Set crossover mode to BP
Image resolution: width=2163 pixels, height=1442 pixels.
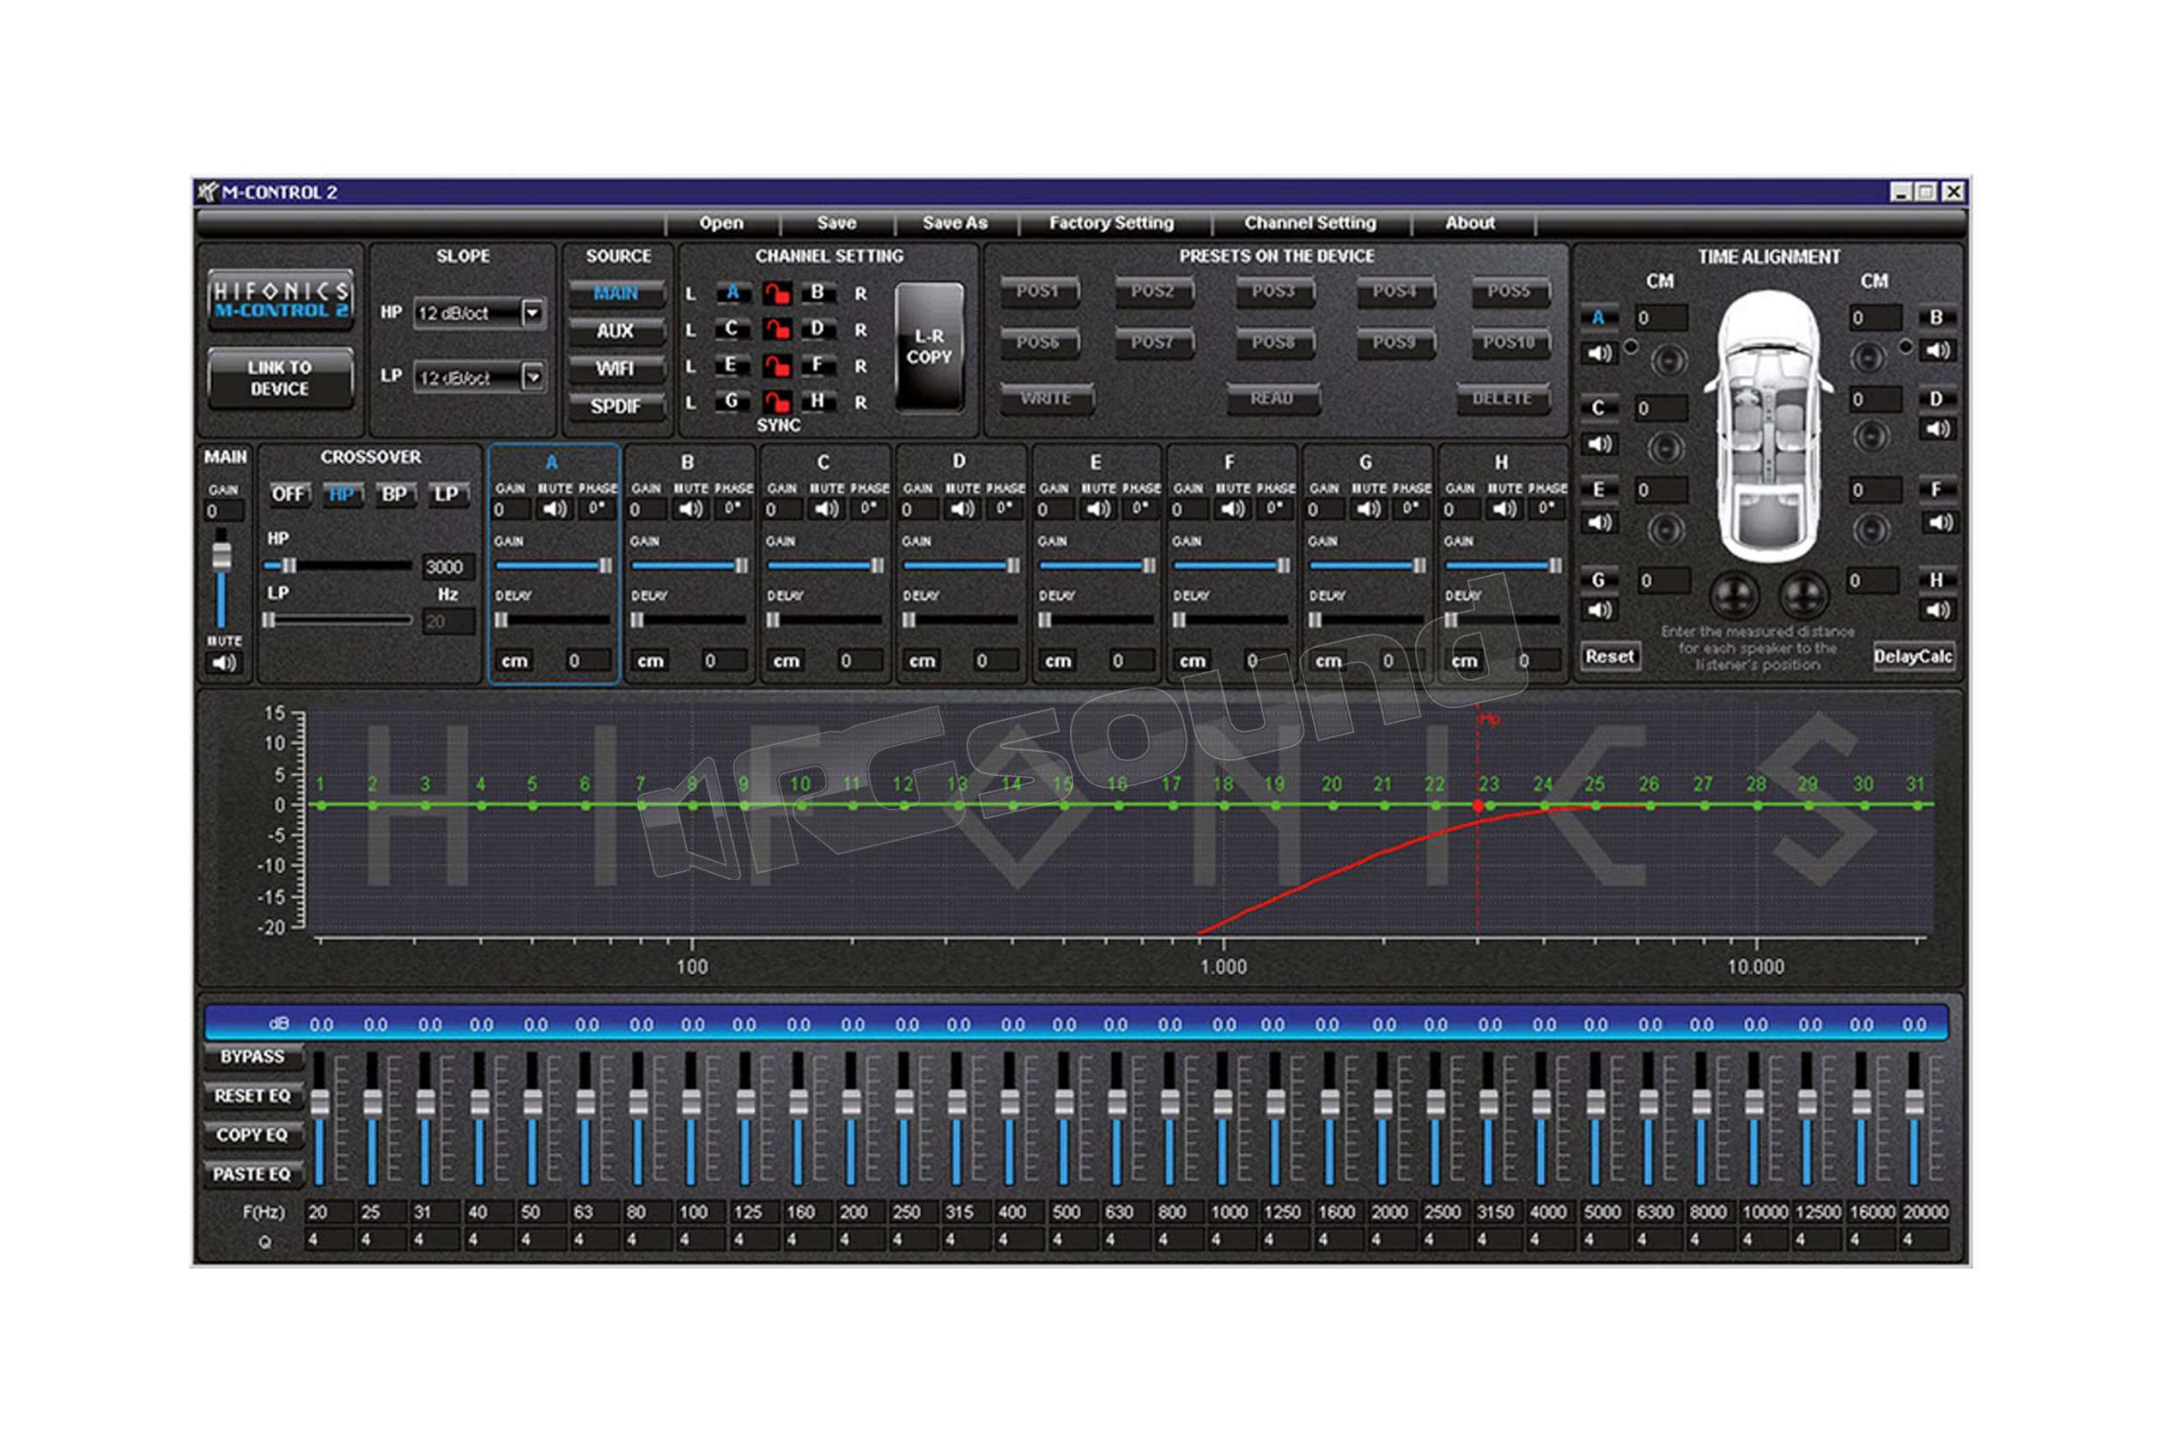tap(395, 494)
